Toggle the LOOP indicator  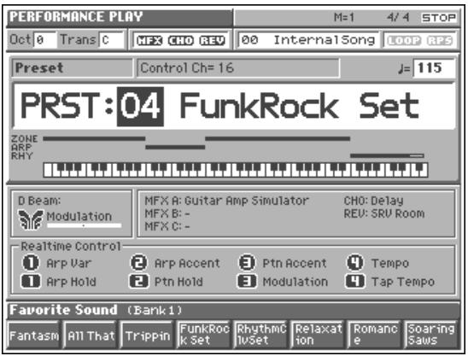(x=404, y=40)
